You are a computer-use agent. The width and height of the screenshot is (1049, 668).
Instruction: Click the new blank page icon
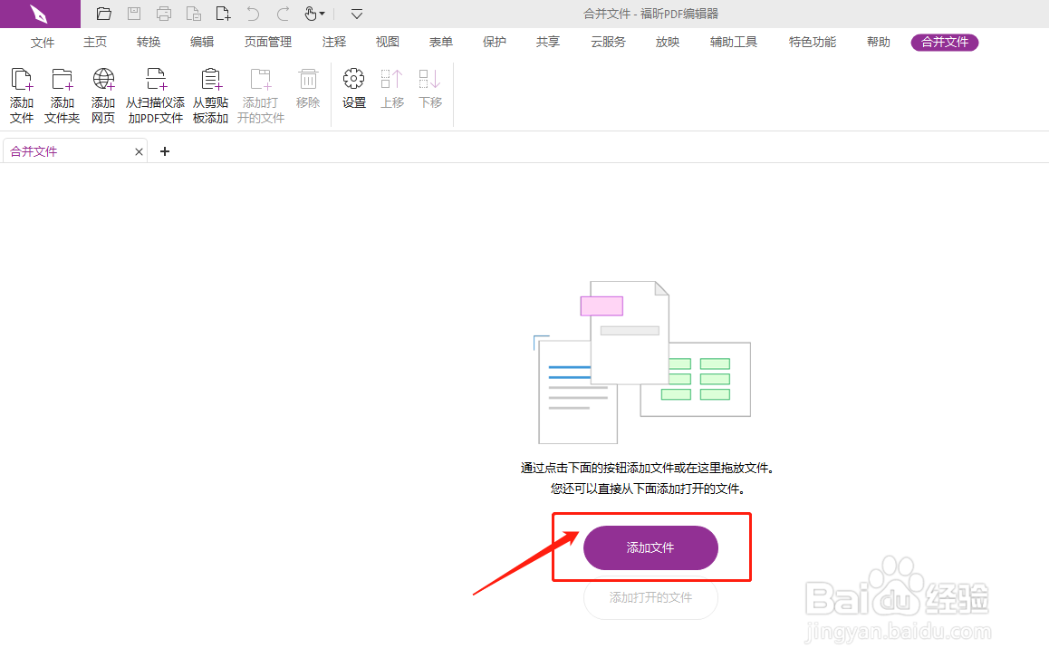[x=223, y=14]
